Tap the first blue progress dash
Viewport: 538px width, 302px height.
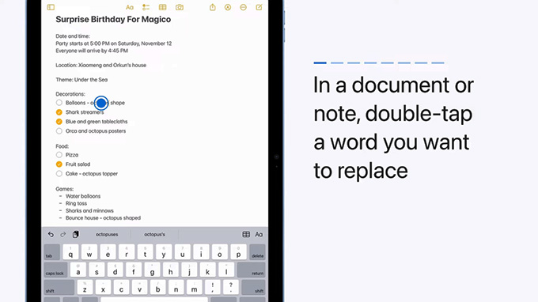pos(320,62)
